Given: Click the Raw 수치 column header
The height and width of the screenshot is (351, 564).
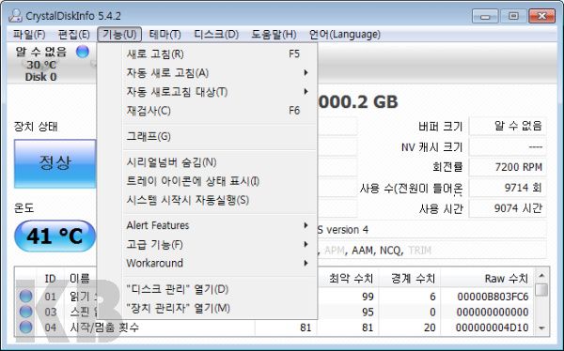Looking at the screenshot, I should [x=487, y=279].
